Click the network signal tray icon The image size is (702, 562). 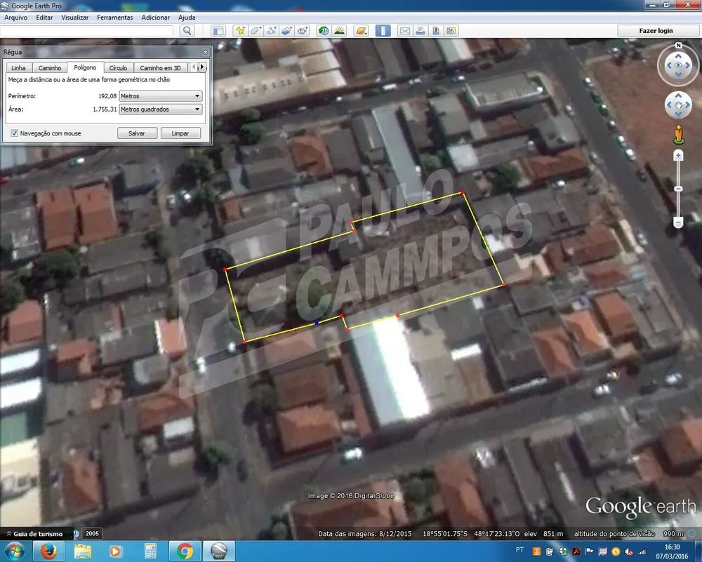click(642, 551)
